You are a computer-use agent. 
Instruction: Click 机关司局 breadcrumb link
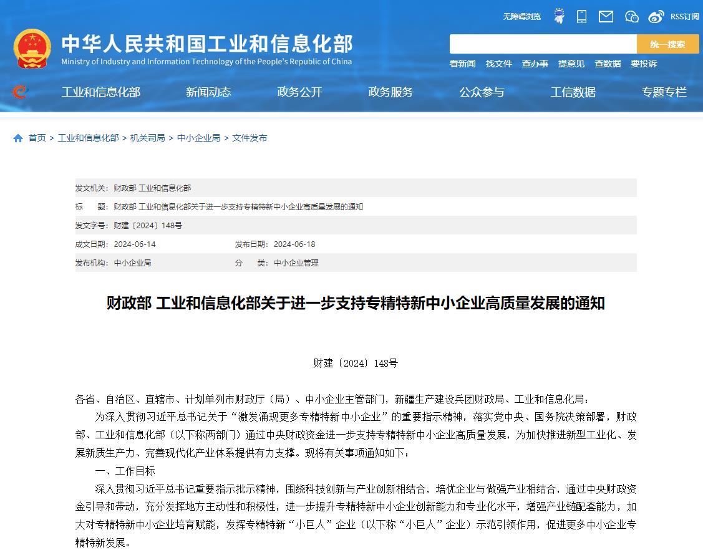coord(147,138)
